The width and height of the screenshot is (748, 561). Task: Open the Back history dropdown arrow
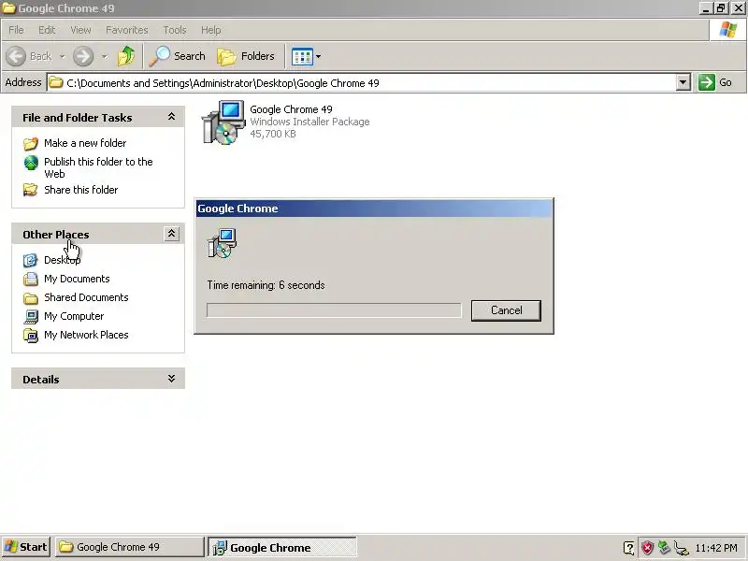pyautogui.click(x=62, y=56)
